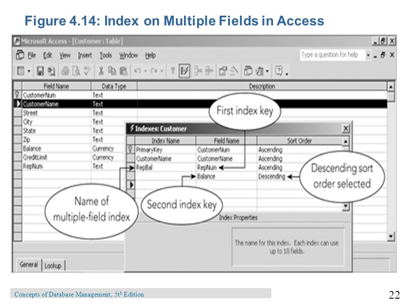Open the View menu
This screenshot has height=305, width=407.
coord(65,55)
